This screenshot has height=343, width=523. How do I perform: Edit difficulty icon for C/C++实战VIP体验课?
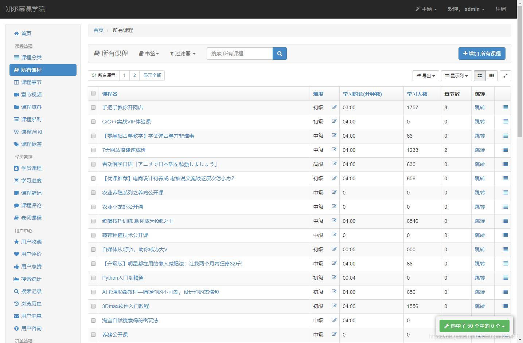click(x=334, y=121)
